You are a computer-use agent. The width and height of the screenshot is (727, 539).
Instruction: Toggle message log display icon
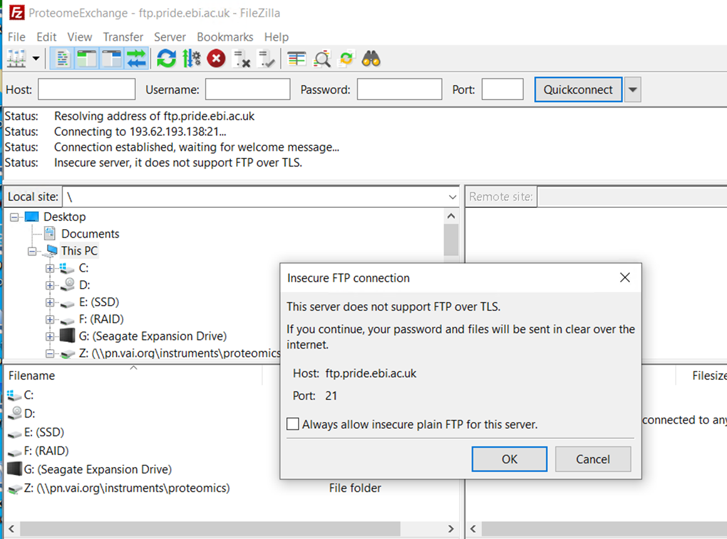(x=62, y=59)
